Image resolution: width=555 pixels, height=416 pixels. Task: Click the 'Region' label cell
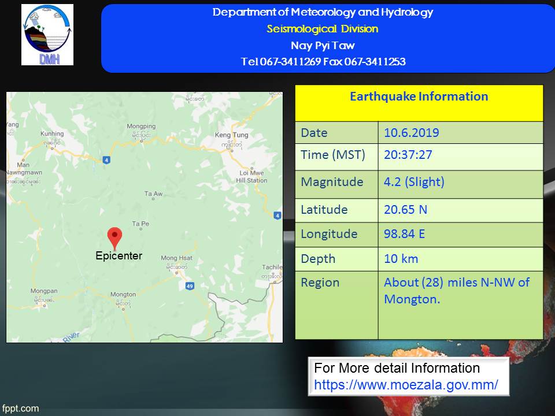click(x=336, y=305)
